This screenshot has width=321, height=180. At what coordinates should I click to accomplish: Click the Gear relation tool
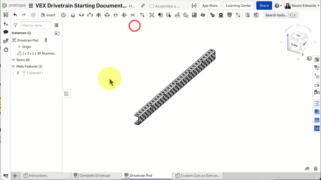[212, 15]
